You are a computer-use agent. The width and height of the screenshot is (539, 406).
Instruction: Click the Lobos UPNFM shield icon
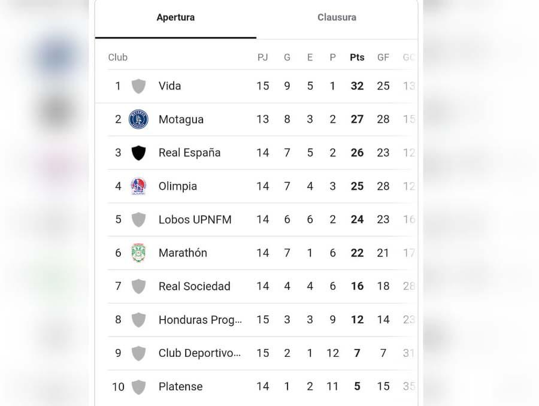(138, 220)
